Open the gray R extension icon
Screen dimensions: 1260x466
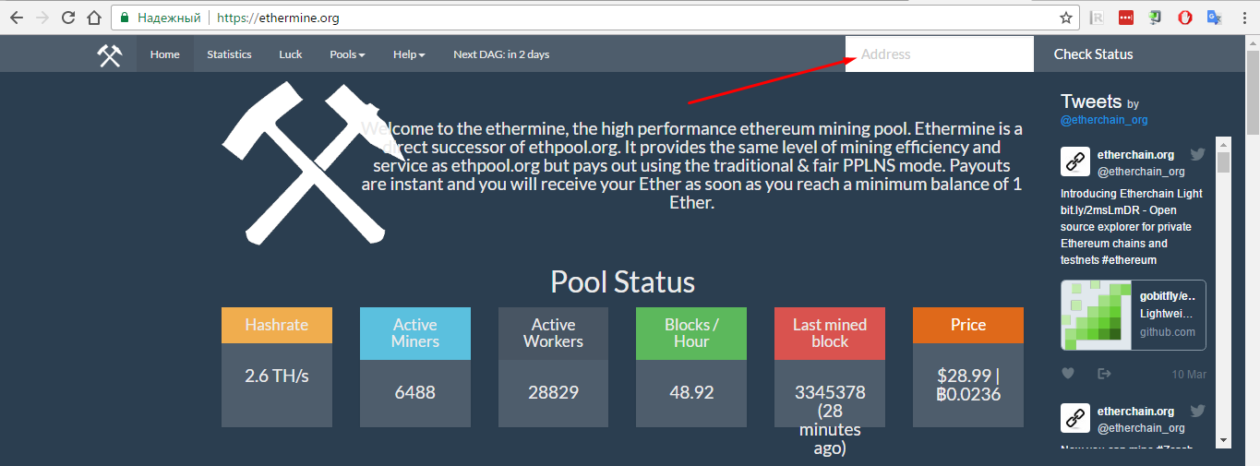1098,18
